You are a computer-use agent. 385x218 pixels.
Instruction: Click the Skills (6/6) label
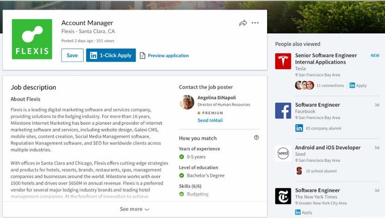click(190, 186)
